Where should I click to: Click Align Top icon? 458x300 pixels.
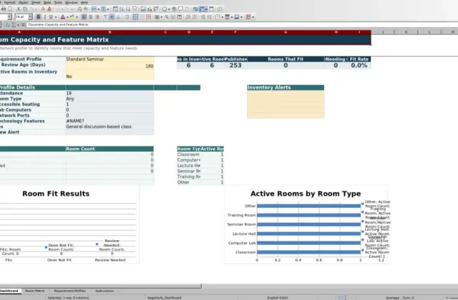tap(105, 17)
